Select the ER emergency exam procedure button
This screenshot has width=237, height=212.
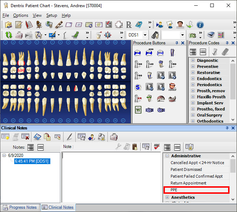(x=138, y=98)
